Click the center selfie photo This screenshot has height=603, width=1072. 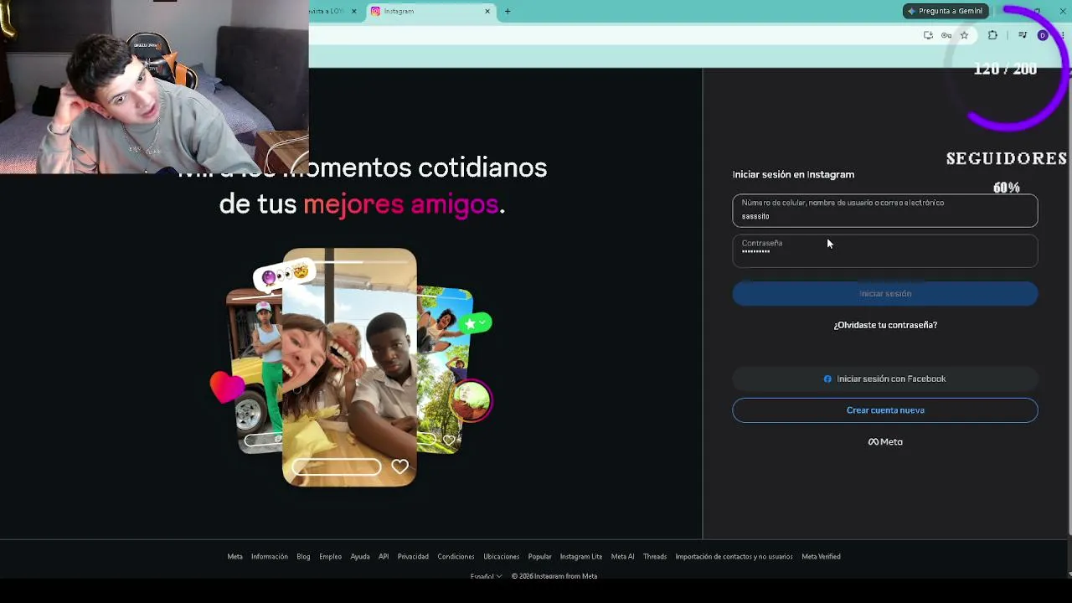349,366
